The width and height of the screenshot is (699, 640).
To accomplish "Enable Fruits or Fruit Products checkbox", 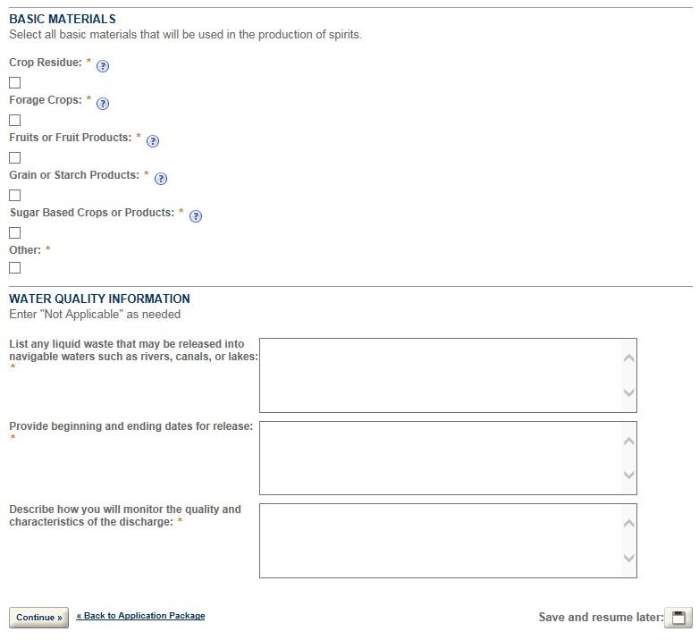I will [15, 158].
